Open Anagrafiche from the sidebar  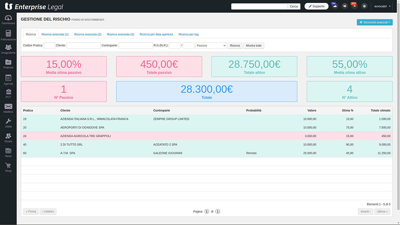[x=8, y=49]
